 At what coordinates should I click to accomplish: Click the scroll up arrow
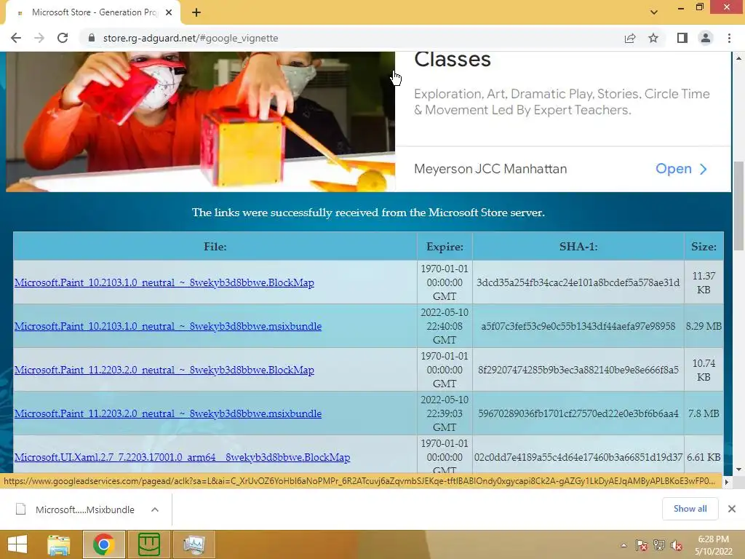click(x=738, y=58)
